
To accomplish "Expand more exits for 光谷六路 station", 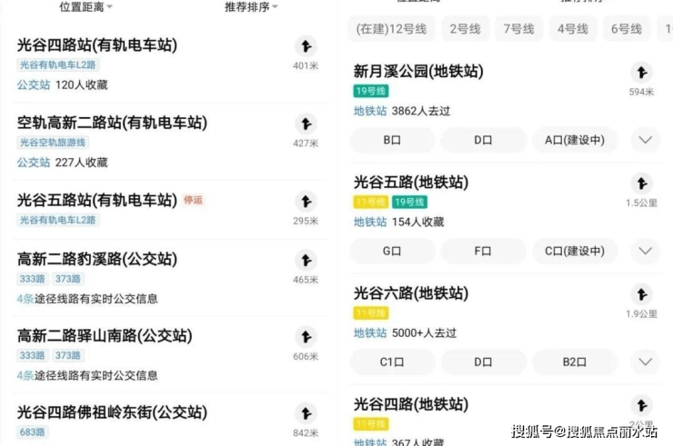I will tap(645, 362).
